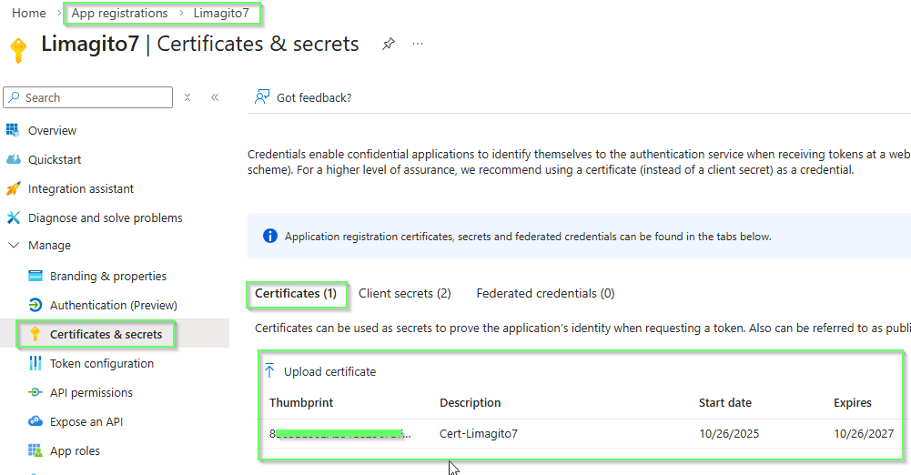Click the API permissions icon

point(35,392)
